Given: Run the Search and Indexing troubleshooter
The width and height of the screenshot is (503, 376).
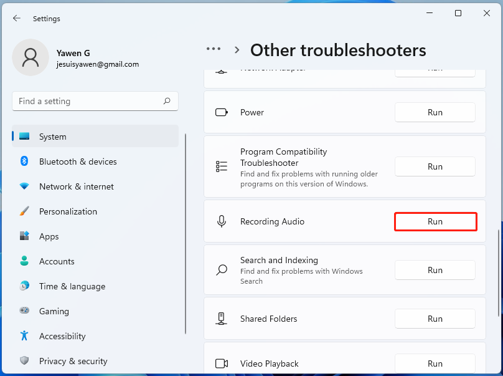Looking at the screenshot, I should (435, 270).
